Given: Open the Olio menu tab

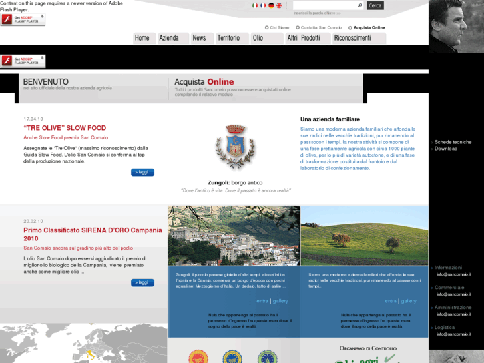Looking at the screenshot, I should coord(267,39).
